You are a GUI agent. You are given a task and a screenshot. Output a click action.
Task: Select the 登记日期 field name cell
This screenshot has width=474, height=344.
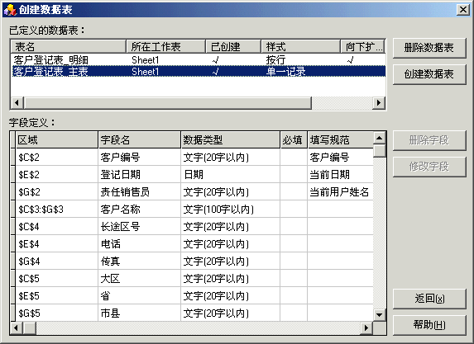click(x=140, y=175)
